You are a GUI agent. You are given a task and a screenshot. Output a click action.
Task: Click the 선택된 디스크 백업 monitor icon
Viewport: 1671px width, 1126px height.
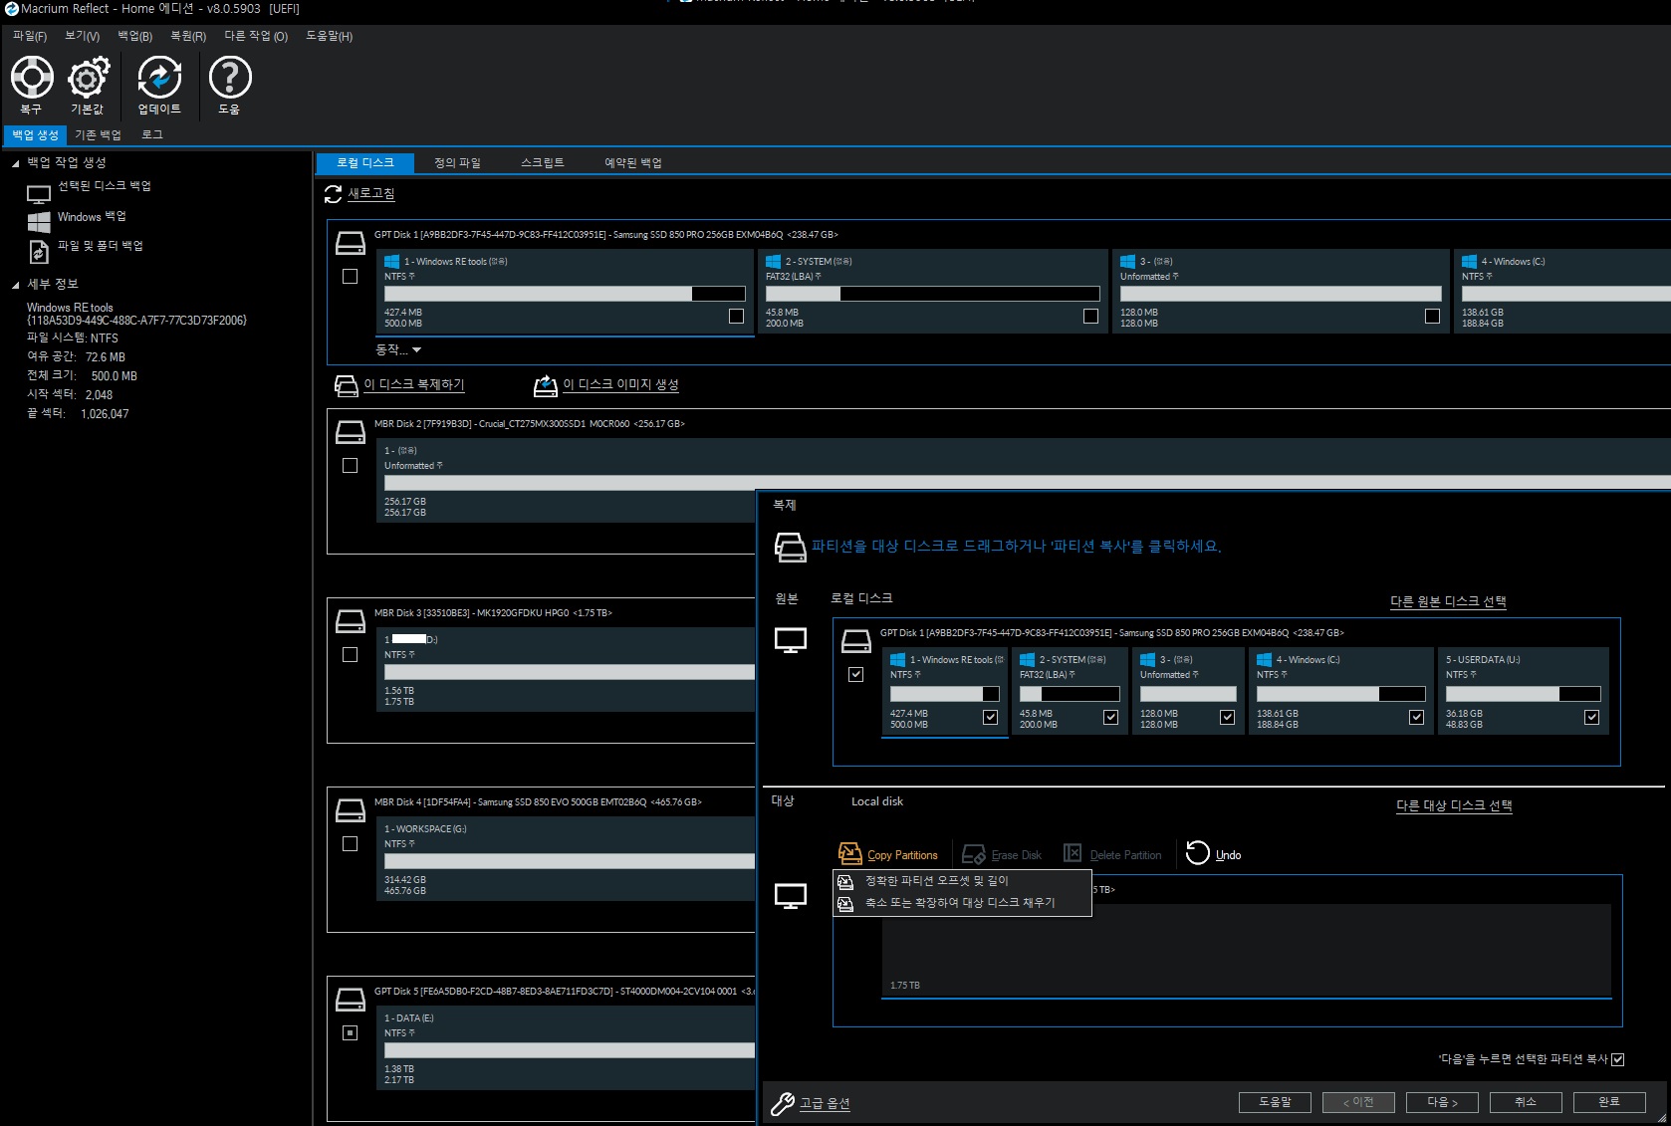39,194
